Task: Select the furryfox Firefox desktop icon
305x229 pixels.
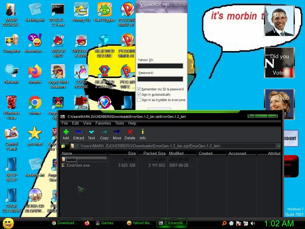Action: tap(35, 74)
